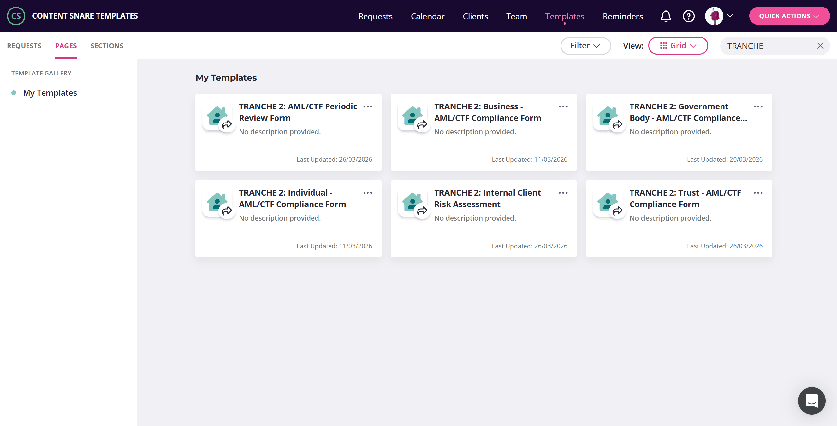This screenshot has width=837, height=426.
Task: Expand the Filter dropdown
Action: coord(585,46)
